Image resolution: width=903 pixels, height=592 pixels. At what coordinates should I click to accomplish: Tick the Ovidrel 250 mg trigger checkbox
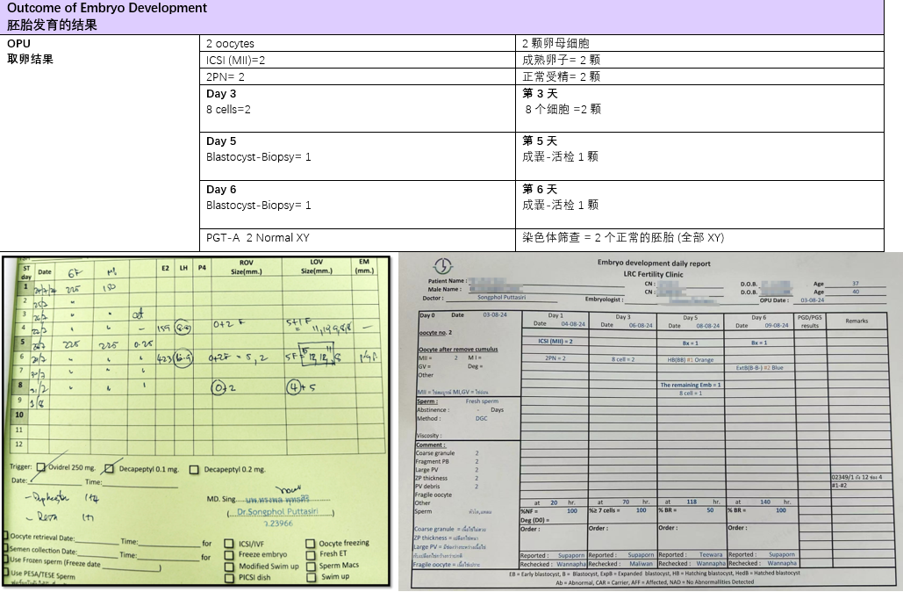coord(41,467)
